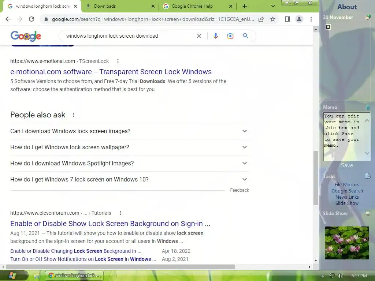Open the Windows Start button
This screenshot has width=375, height=281.
click(12, 276)
